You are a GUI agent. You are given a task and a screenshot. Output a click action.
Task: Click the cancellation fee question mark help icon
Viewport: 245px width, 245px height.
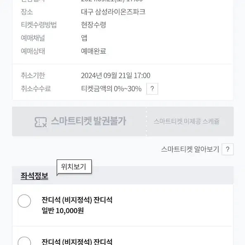152,89
